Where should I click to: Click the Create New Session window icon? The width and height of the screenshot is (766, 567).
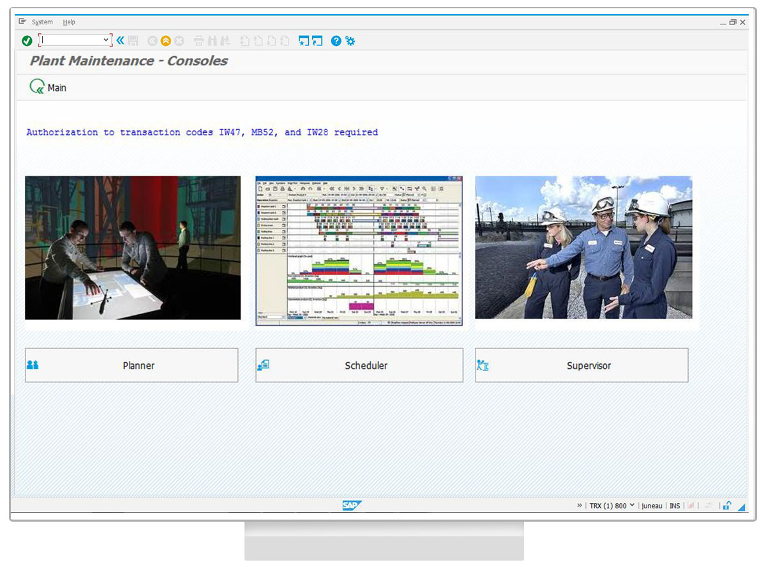[x=304, y=41]
